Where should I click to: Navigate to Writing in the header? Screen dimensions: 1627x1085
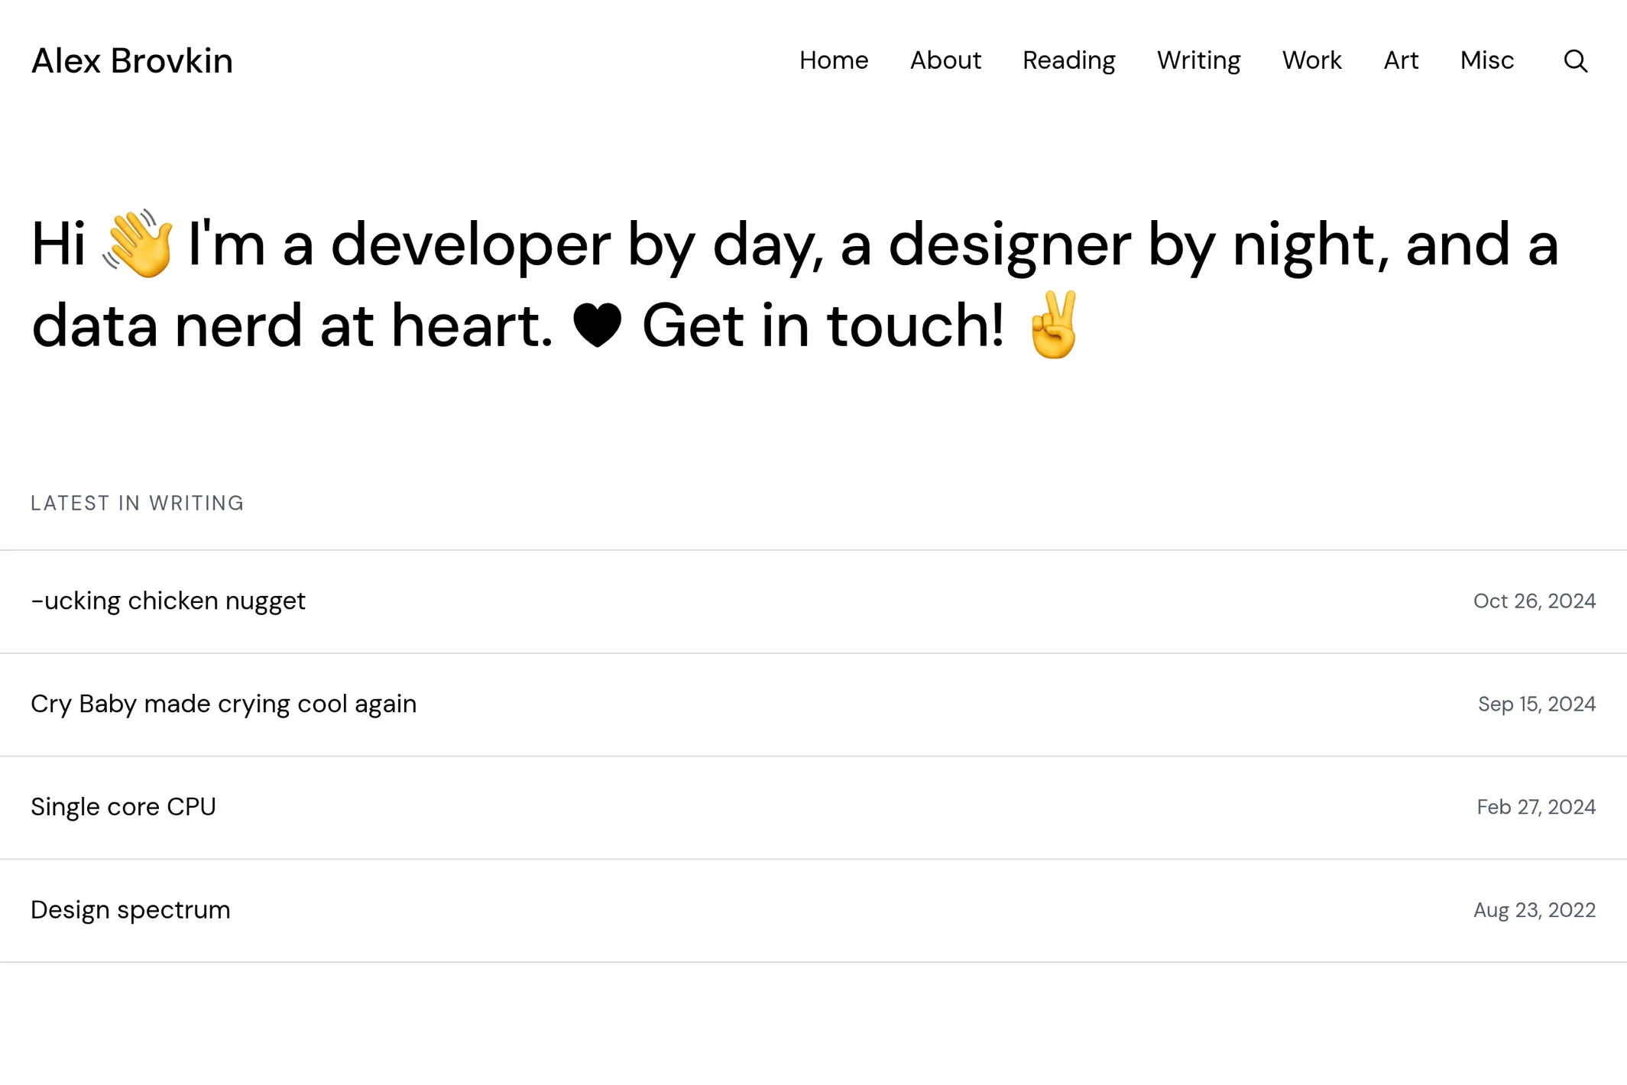[x=1198, y=60]
